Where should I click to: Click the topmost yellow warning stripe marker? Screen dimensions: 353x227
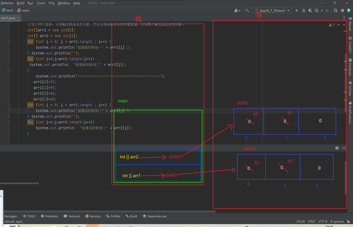tap(345, 31)
